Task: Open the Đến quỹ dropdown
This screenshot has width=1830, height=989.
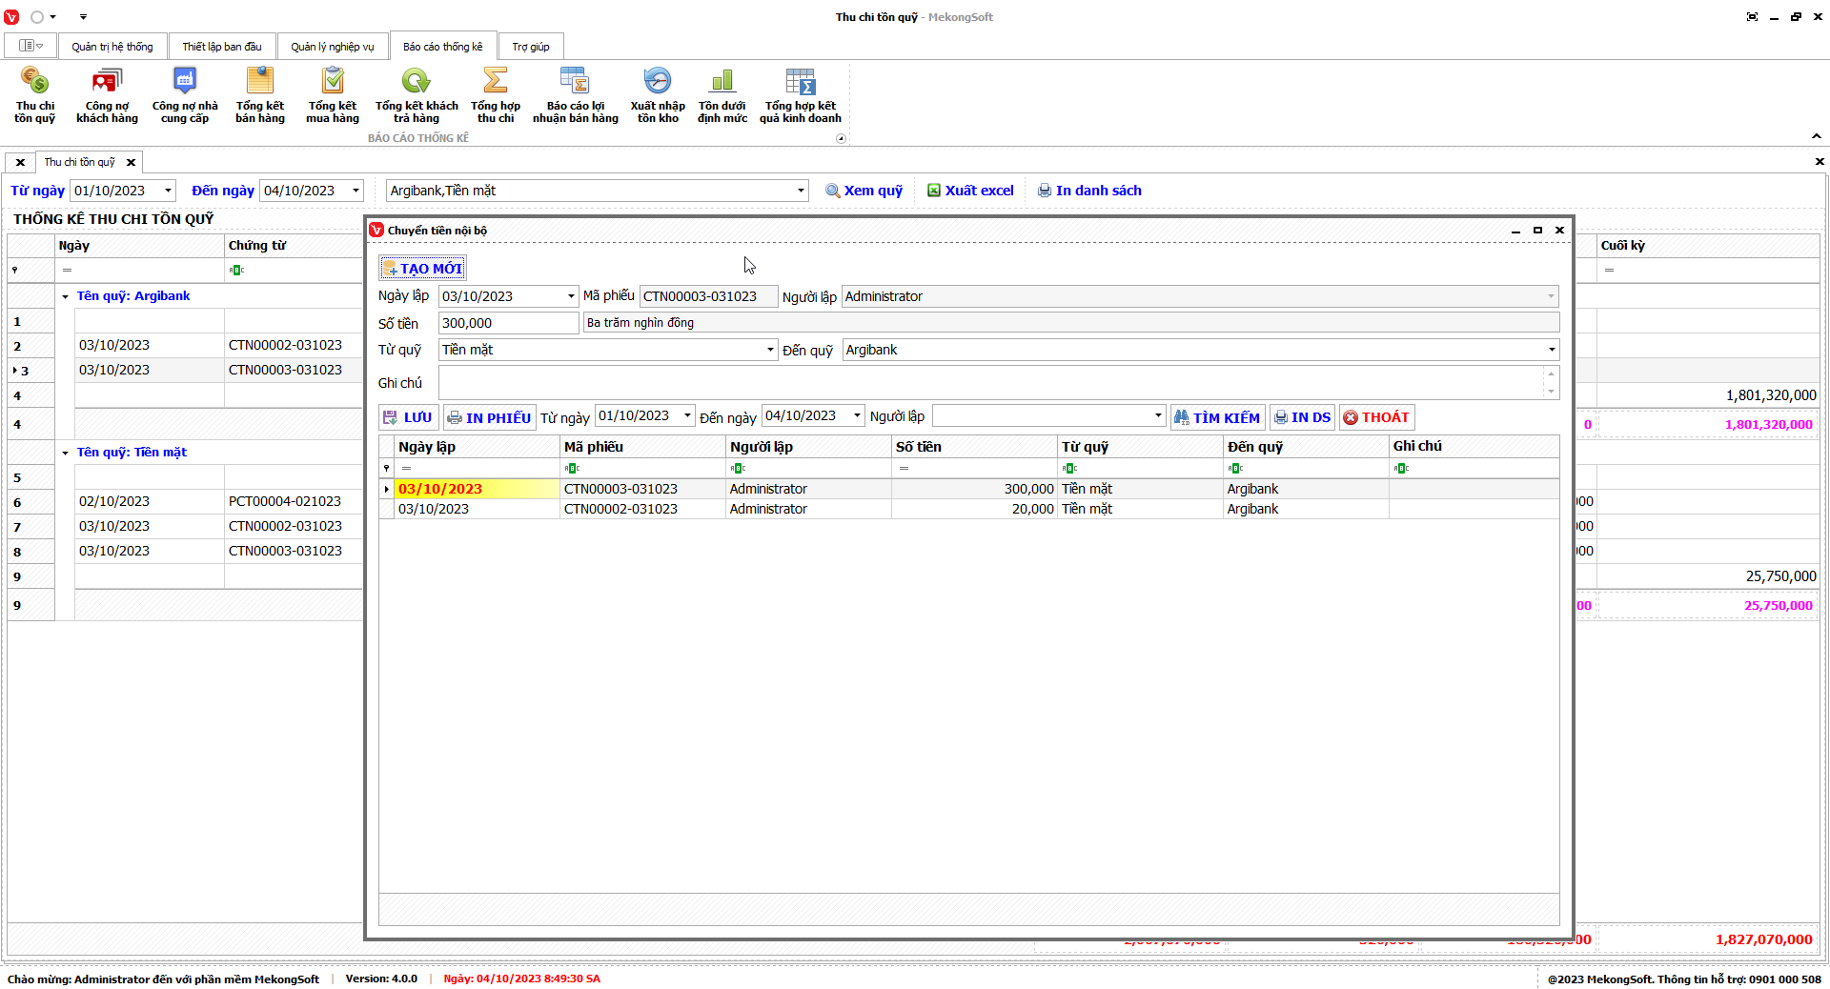Action: click(1551, 350)
